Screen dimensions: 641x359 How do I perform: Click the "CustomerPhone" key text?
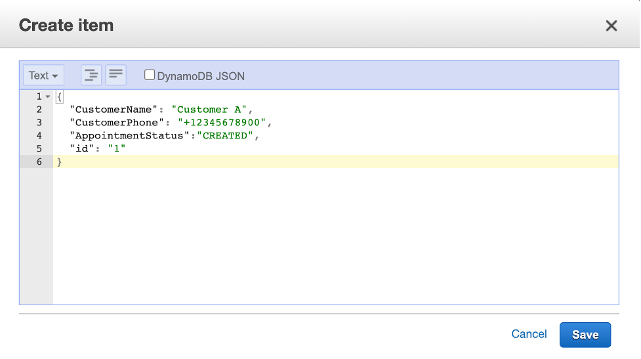point(117,123)
